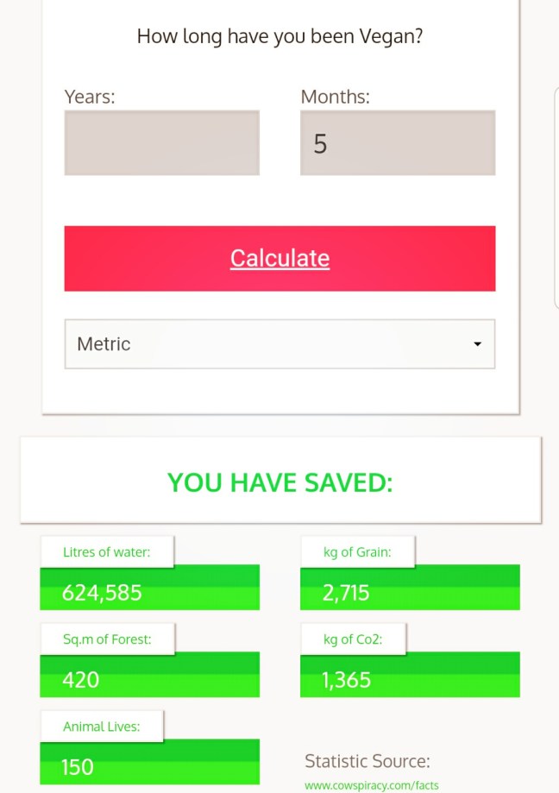Click the dropdown arrow beside Metric
This screenshot has width=559, height=793.
pyautogui.click(x=477, y=344)
